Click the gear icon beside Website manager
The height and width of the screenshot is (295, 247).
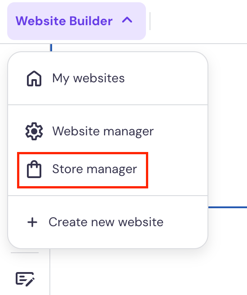pos(34,131)
